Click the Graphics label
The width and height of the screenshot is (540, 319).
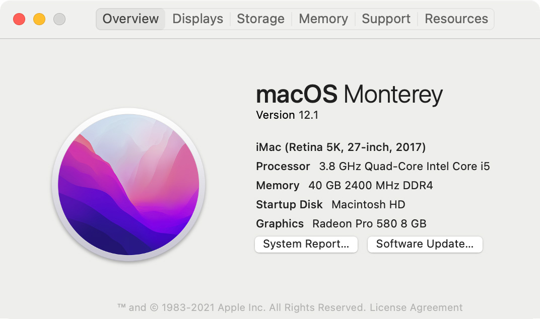click(280, 224)
